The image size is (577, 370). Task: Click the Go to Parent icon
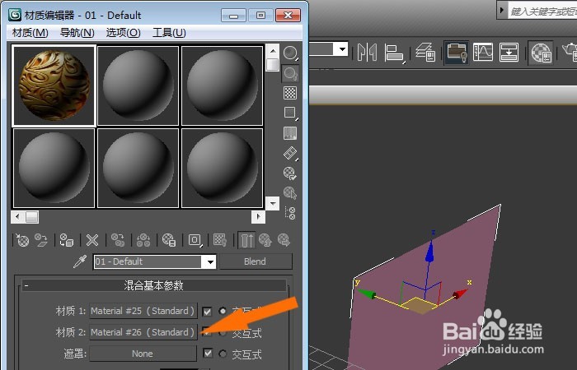click(x=265, y=240)
